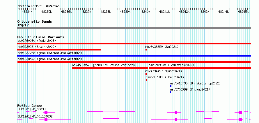The image size is (259, 123).
Task: Click the red bar under nsv4238543
Action: point(134,62)
